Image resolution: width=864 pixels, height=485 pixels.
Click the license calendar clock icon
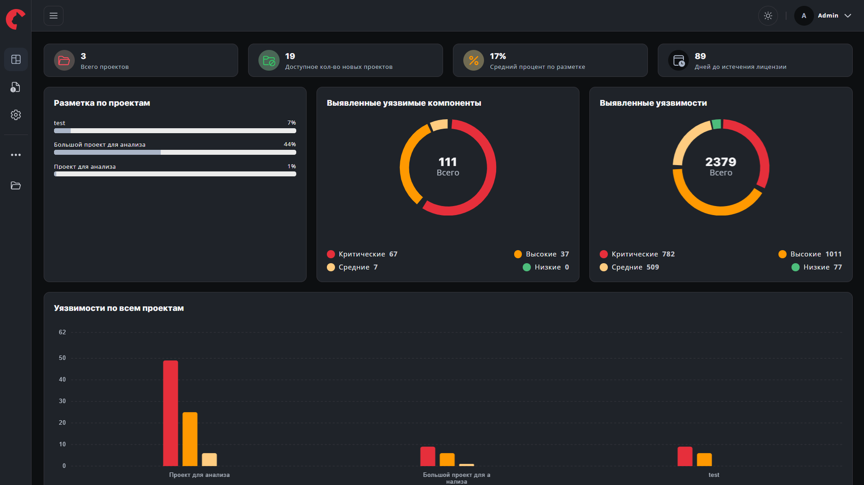(679, 60)
